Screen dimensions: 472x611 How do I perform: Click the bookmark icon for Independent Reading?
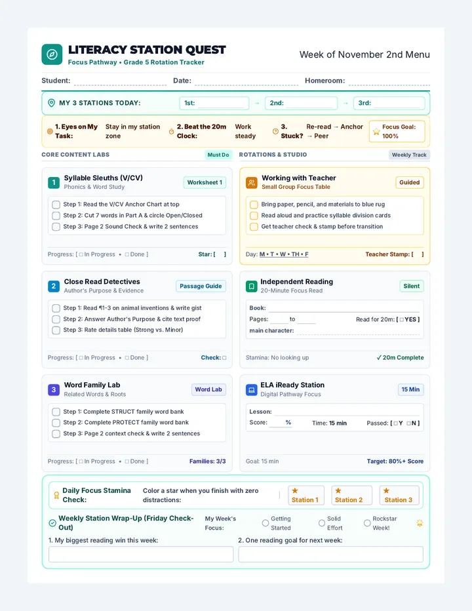coord(252,286)
